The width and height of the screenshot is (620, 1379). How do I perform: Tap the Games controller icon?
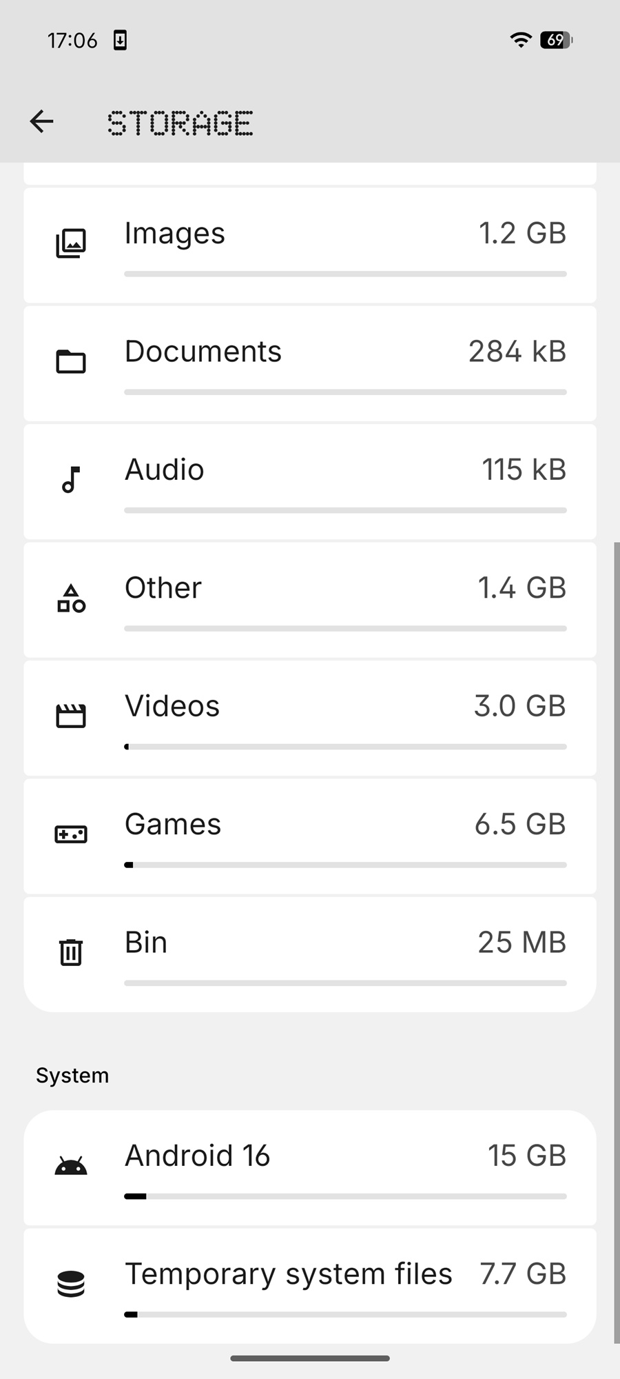coord(71,834)
